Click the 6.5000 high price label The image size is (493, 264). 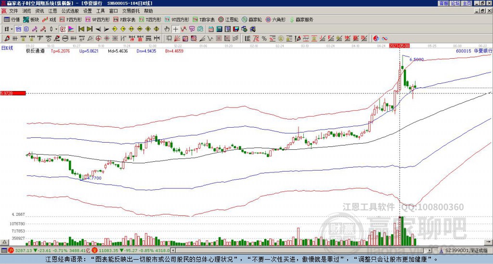416,59
